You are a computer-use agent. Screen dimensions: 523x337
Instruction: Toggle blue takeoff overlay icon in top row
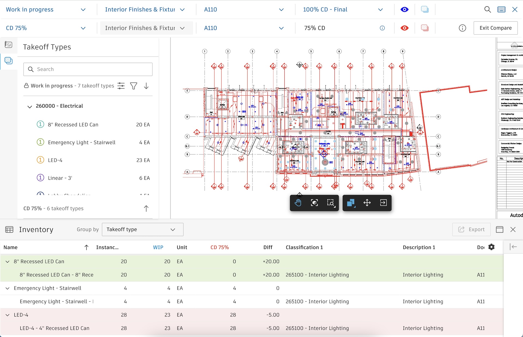pyautogui.click(x=424, y=10)
